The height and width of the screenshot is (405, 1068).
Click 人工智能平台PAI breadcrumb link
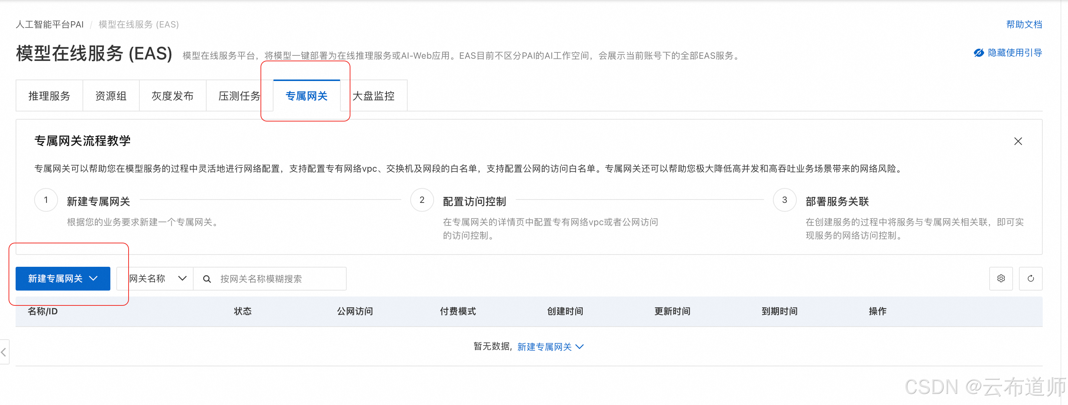click(x=50, y=25)
